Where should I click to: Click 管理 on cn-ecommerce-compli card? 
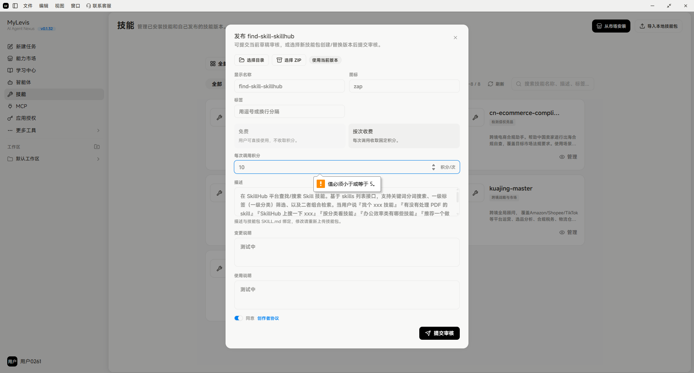point(568,157)
